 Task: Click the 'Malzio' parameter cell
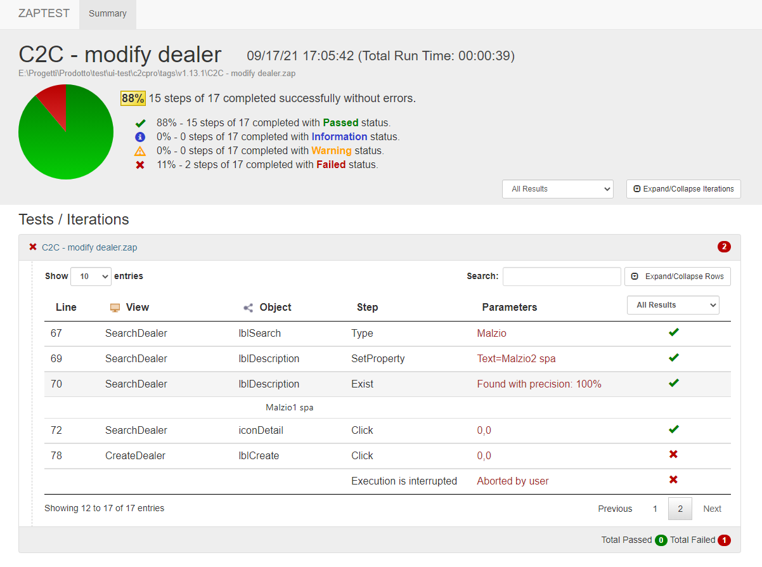492,334
